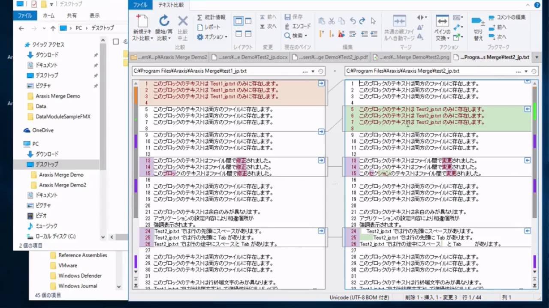
Task: Expand Explorer recent locations chevron
Action: pos(44,29)
